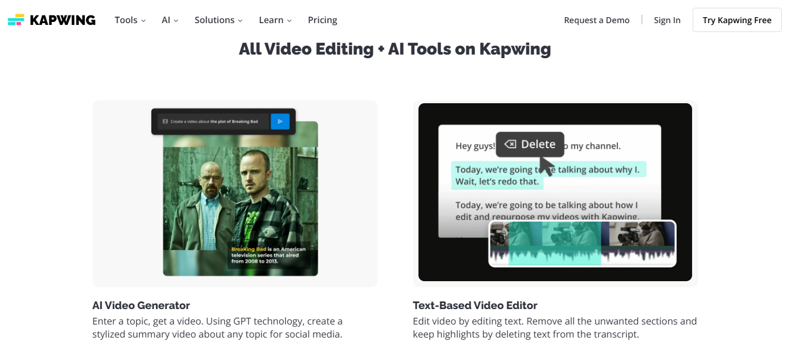Click the highlighted 'Wait, let's redo that.' text
Viewport: 793px width, 350px height.
[497, 182]
